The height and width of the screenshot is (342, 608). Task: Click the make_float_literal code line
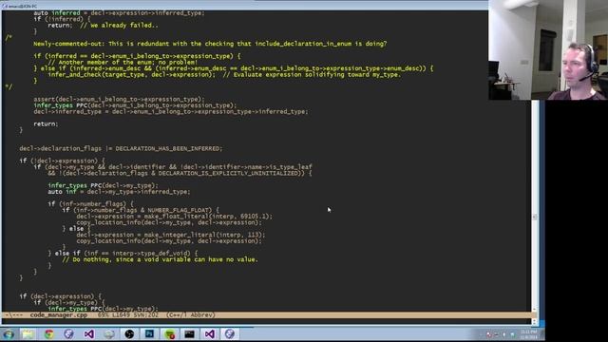coord(175,217)
